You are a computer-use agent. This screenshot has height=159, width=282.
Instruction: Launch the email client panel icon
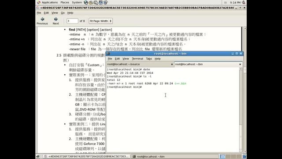coord(91,2)
